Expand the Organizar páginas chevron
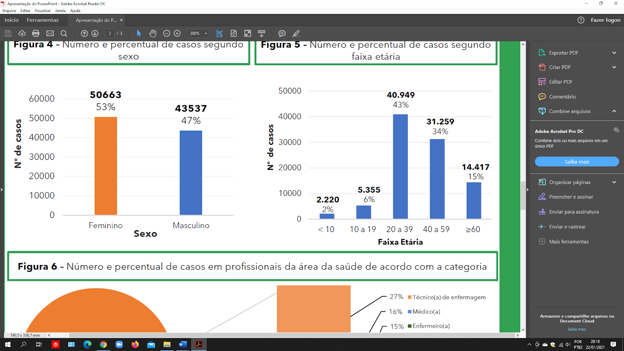Image resolution: width=624 pixels, height=351 pixels. [x=614, y=182]
